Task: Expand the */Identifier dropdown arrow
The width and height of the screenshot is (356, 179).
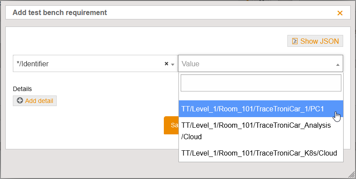Action: point(172,64)
